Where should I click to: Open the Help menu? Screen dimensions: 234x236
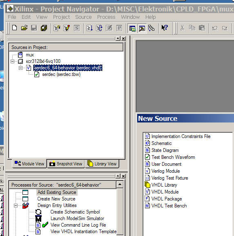(x=151, y=17)
